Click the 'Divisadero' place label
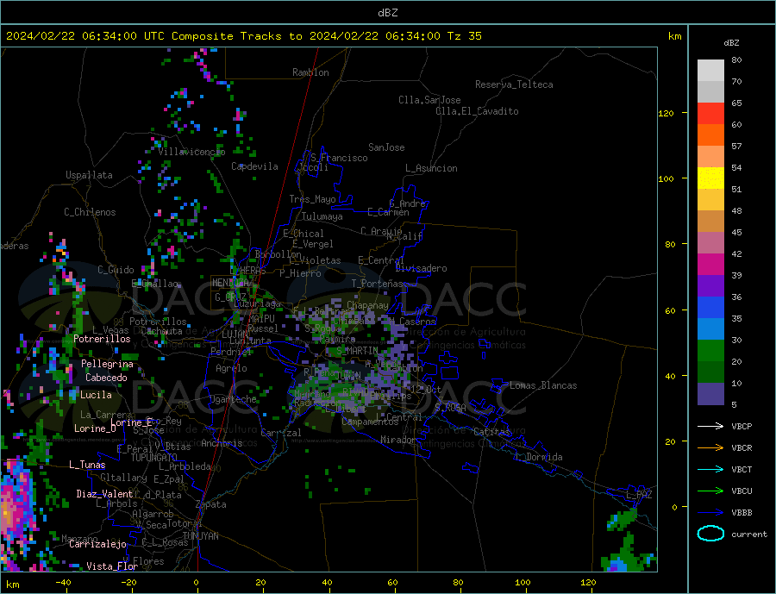 click(421, 268)
